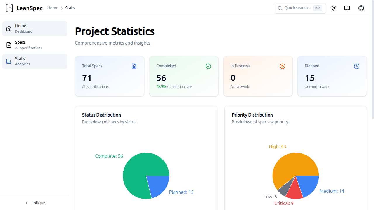The image size is (374, 210).
Task: Open the Home Dashboard sidebar item
Action: 35,29
